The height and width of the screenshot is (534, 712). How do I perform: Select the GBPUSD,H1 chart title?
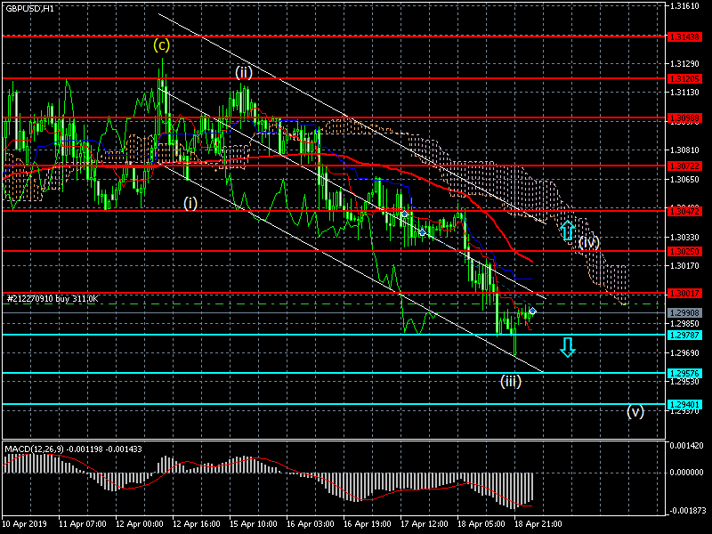(x=29, y=9)
